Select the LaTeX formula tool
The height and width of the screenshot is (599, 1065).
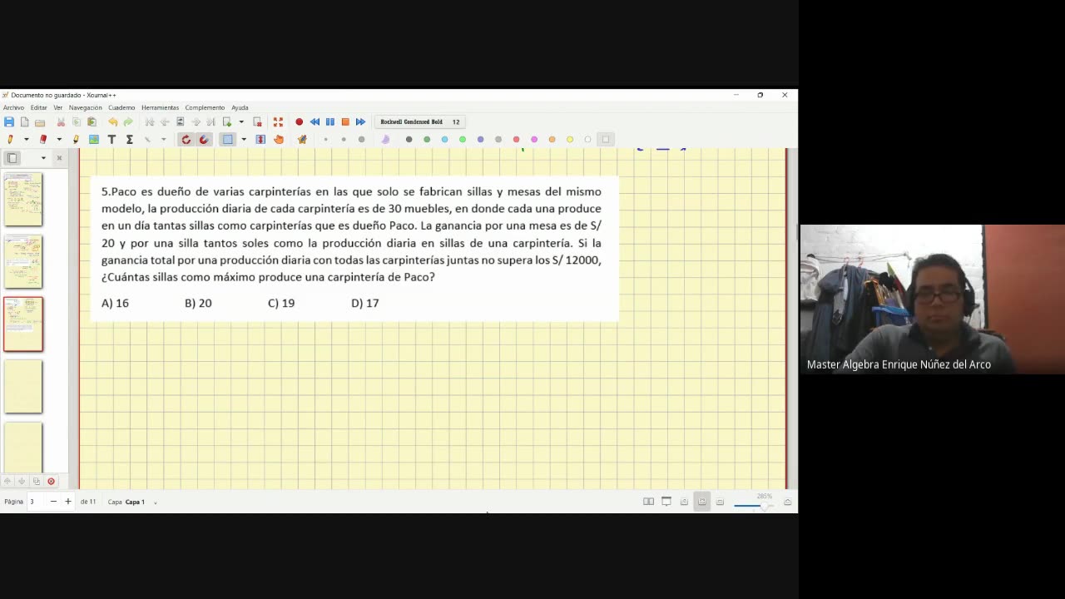129,140
